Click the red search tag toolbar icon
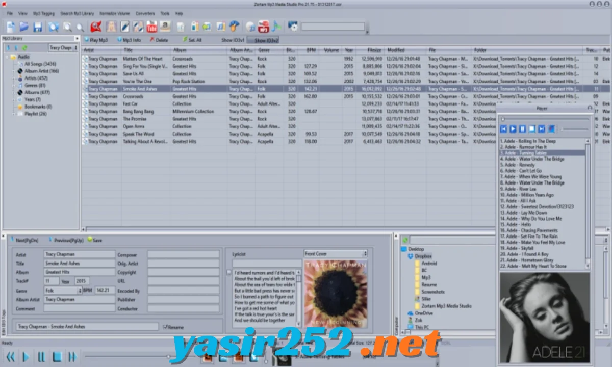The width and height of the screenshot is (612, 367). 95,27
